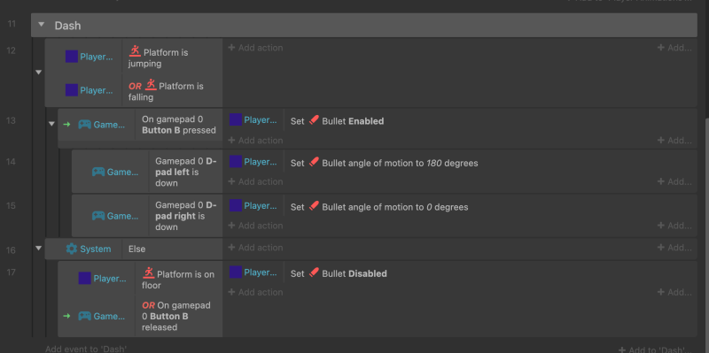The height and width of the screenshot is (353, 709).
Task: Click the System gear icon on Else row
Action: coord(72,249)
